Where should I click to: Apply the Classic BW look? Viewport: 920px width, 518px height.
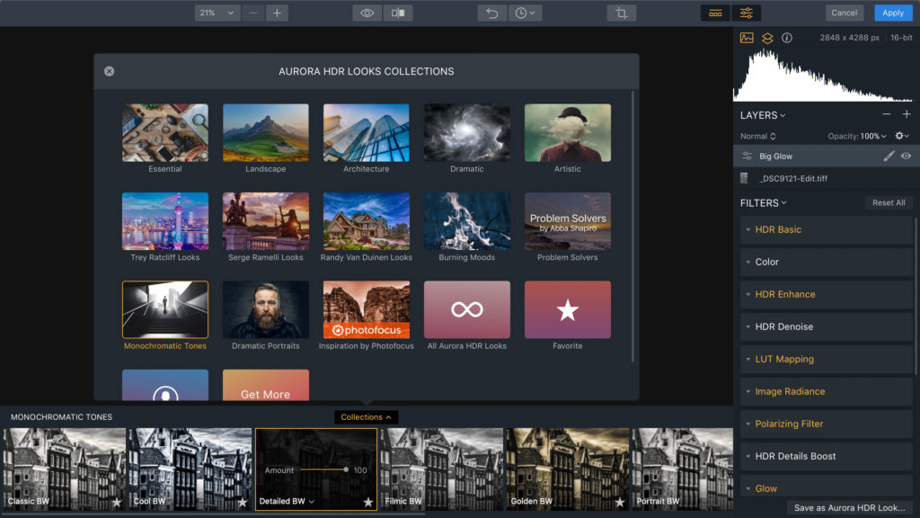[64, 469]
